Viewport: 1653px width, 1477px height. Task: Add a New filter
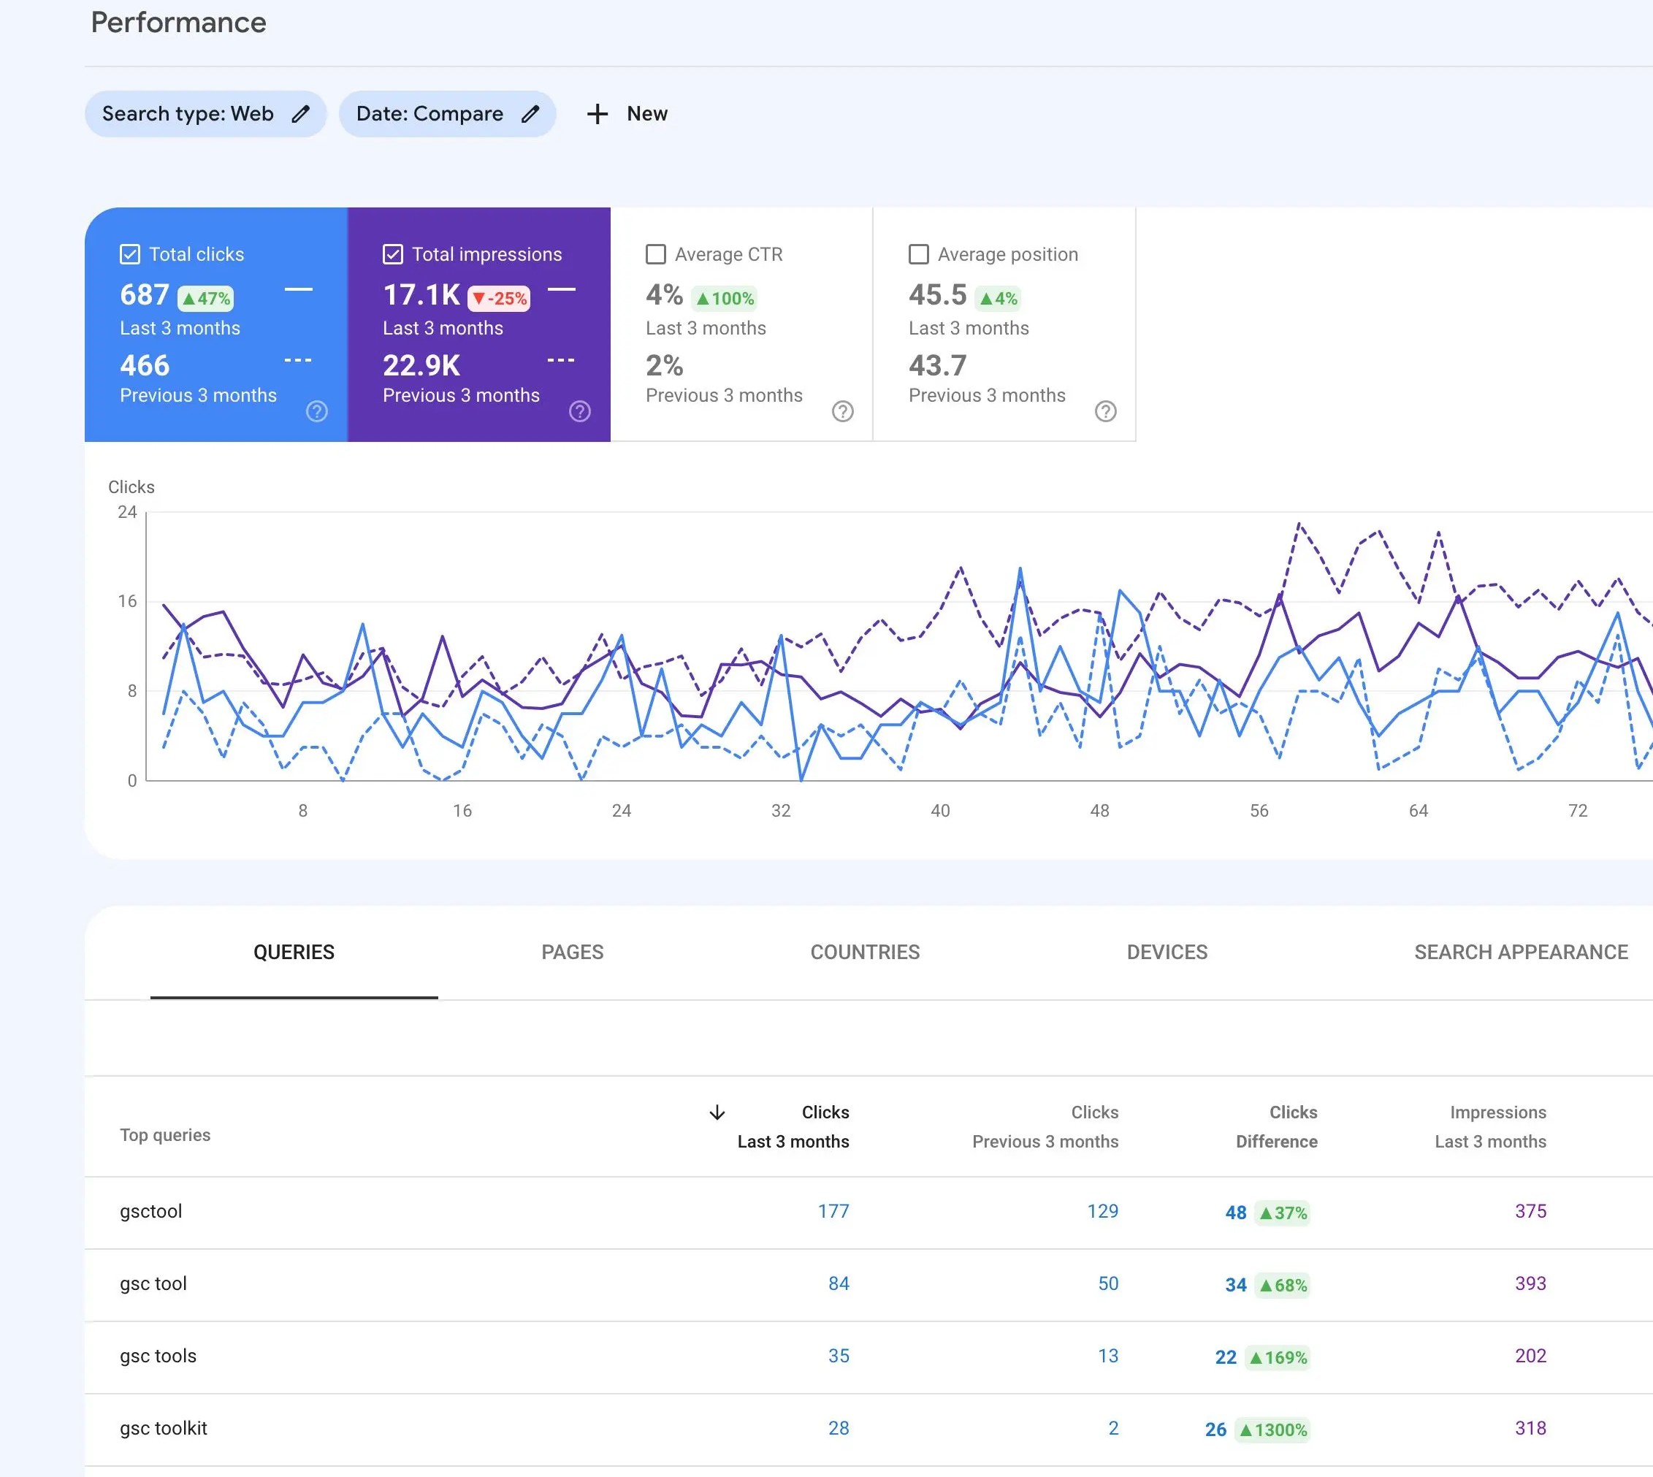(646, 114)
